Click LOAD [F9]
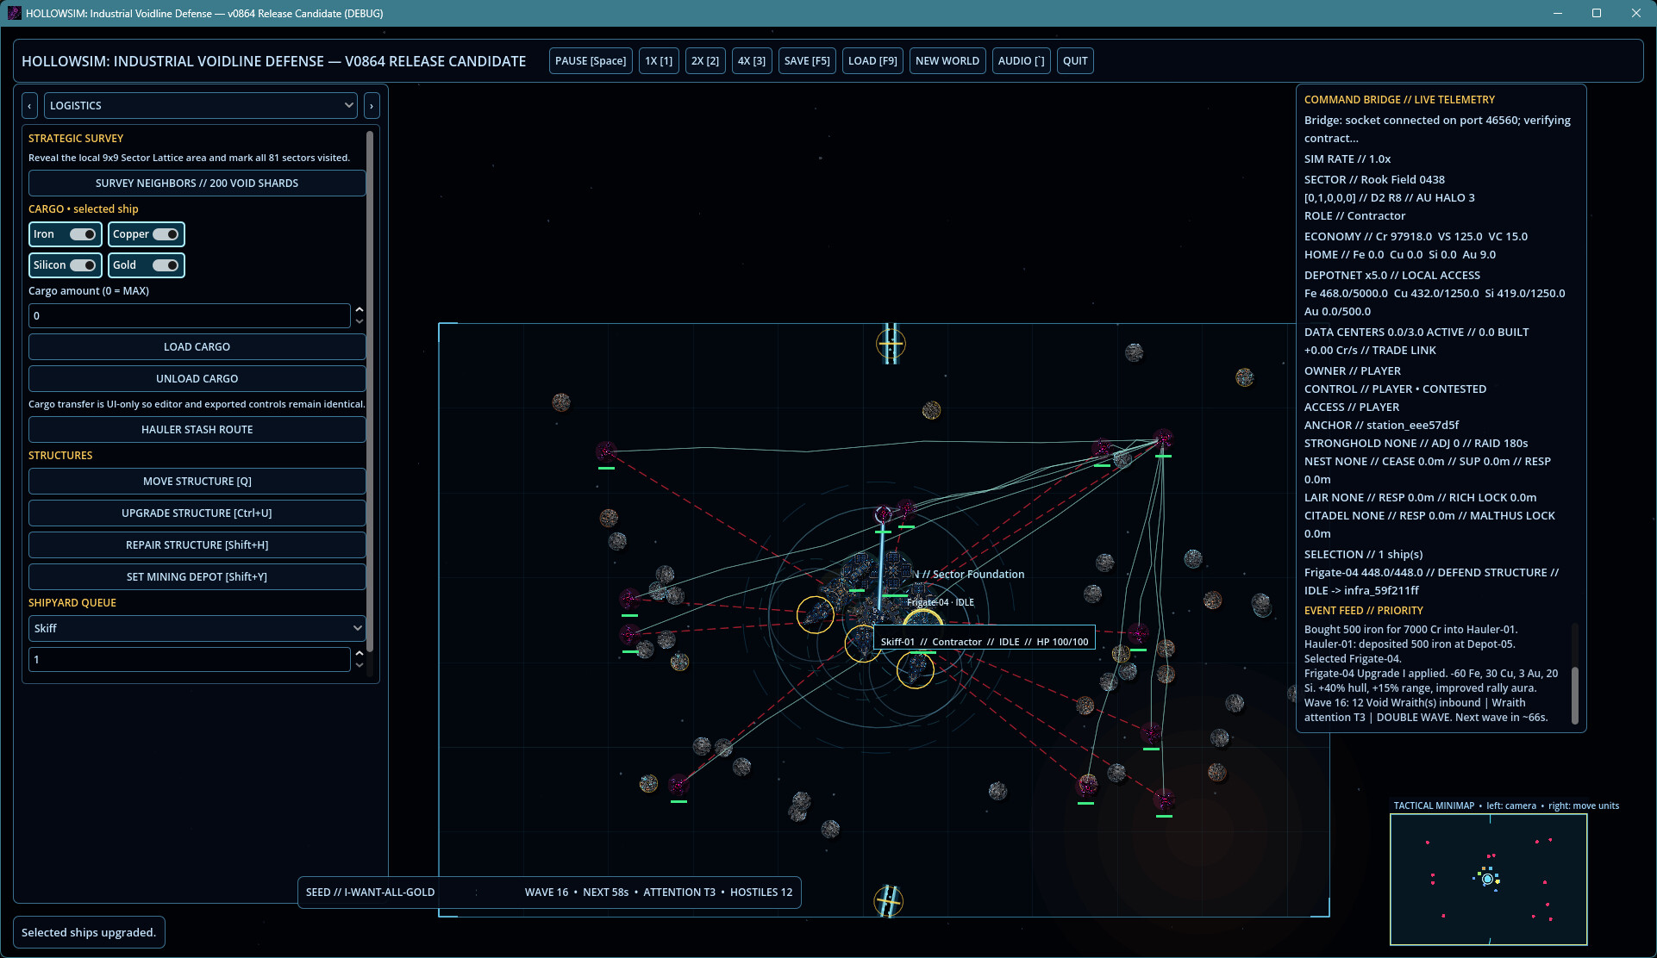 point(872,61)
